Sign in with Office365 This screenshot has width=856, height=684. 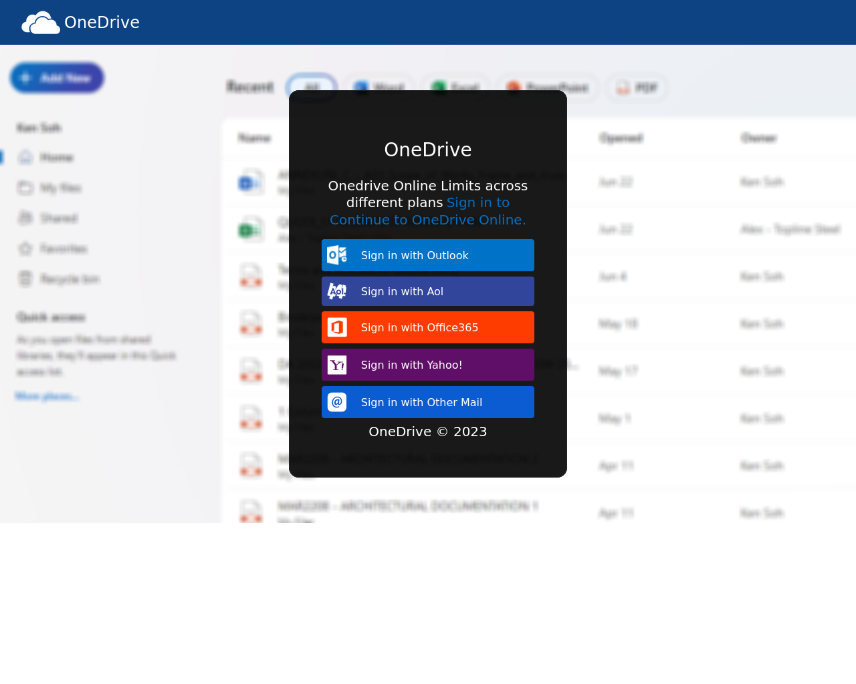(428, 327)
